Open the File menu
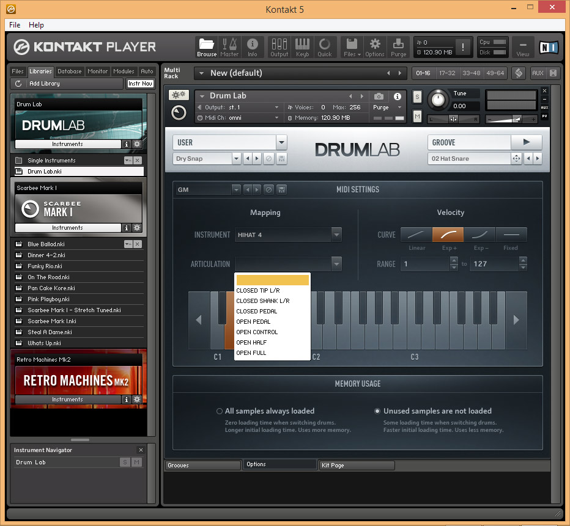The height and width of the screenshot is (526, 570). [x=15, y=24]
